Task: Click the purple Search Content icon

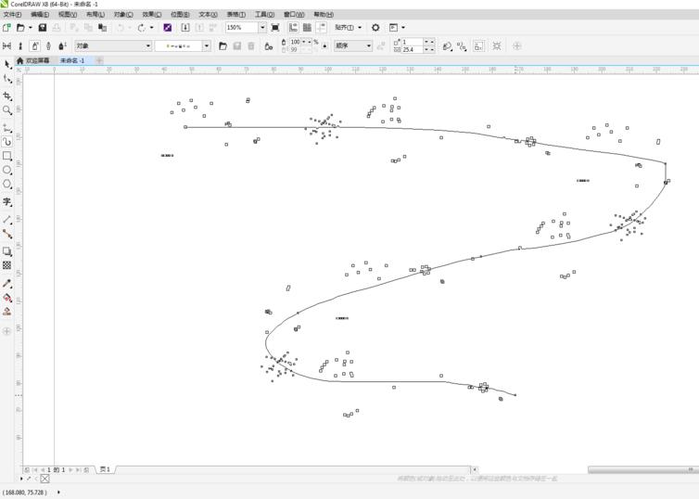Action: pyautogui.click(x=168, y=28)
